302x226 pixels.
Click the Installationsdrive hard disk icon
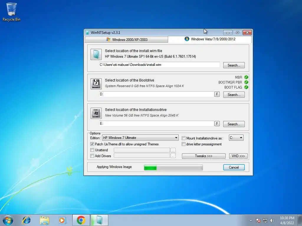(96, 113)
